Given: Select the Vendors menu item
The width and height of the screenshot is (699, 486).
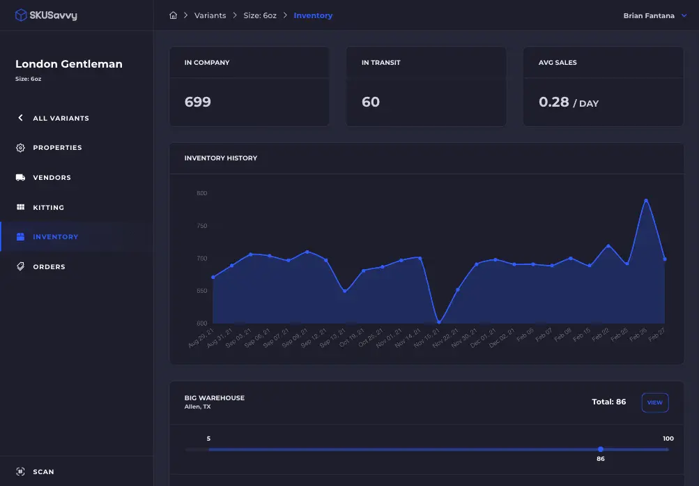Looking at the screenshot, I should point(52,178).
